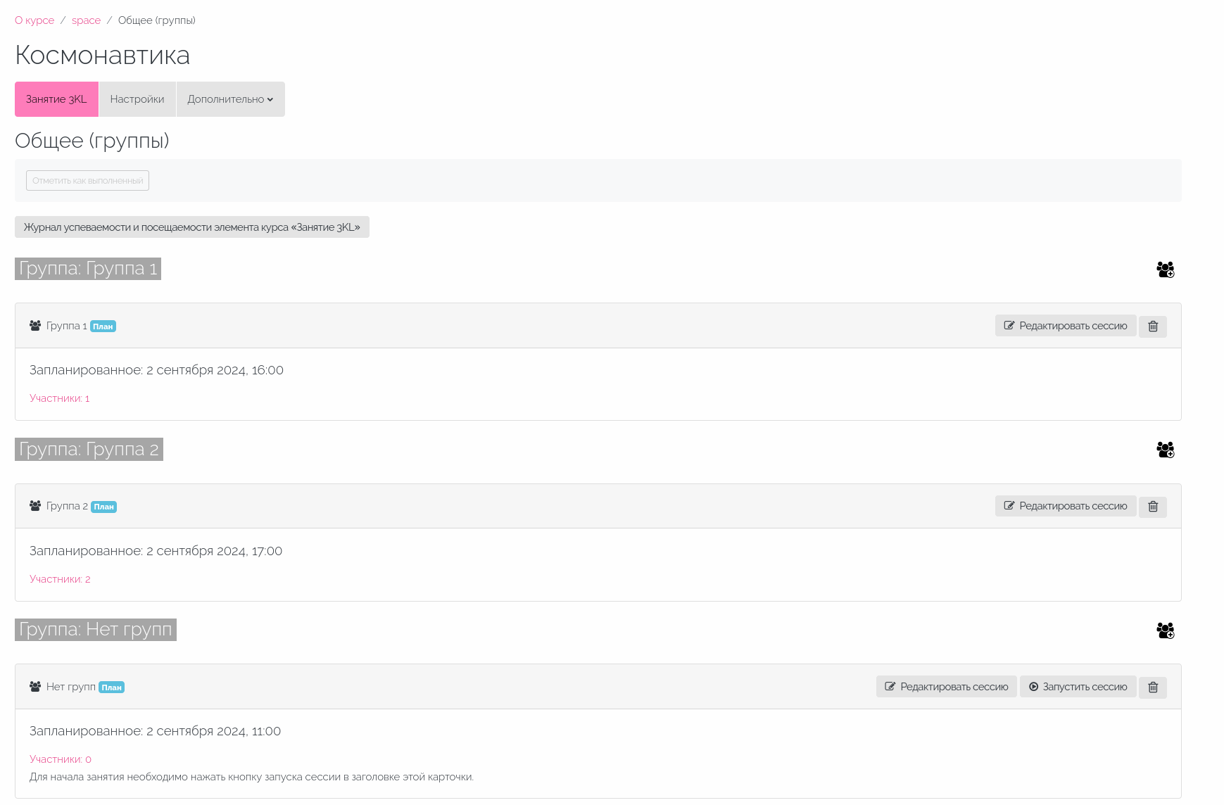Open the Журнал успеваемости и посещаемости button
The height and width of the screenshot is (805, 1224).
(x=192, y=227)
